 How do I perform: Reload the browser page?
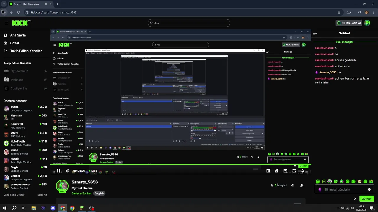tap(19, 12)
